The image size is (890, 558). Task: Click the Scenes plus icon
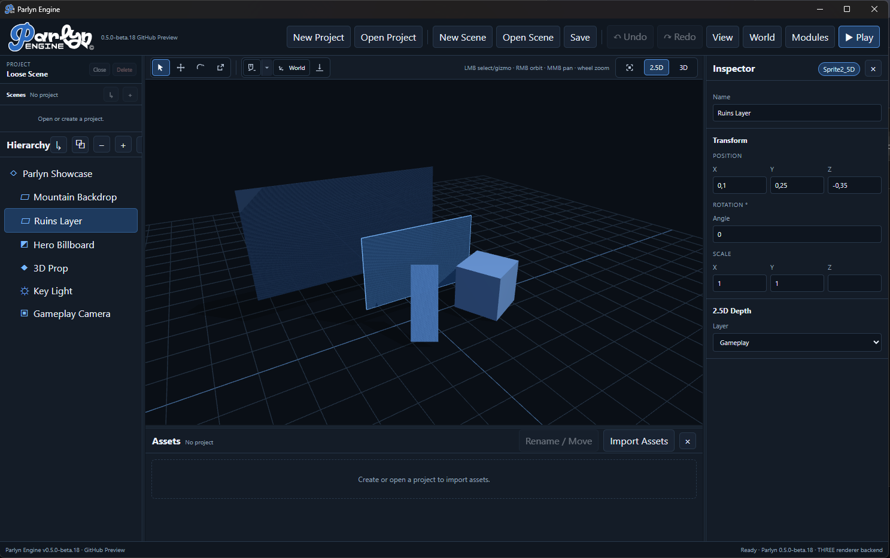[x=130, y=94]
